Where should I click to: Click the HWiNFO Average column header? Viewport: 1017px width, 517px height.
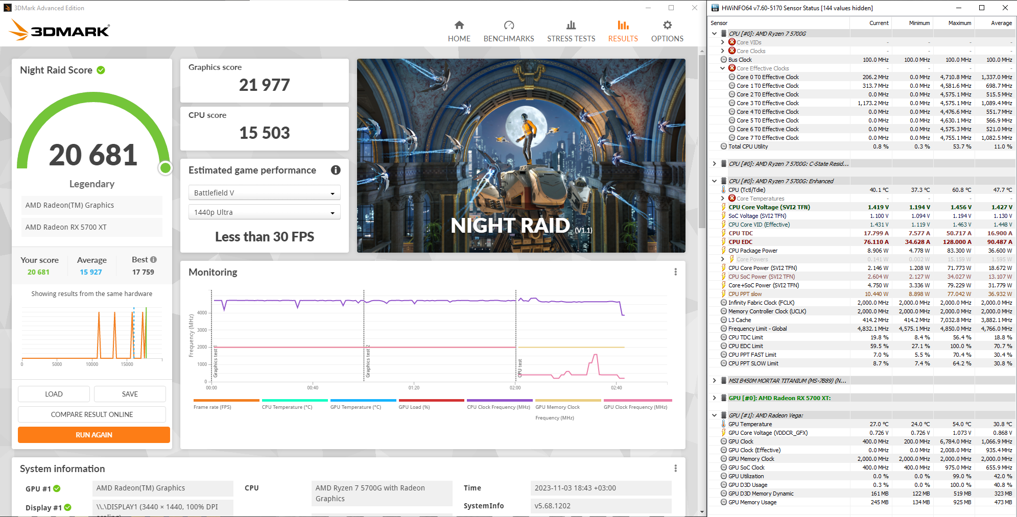[995, 23]
